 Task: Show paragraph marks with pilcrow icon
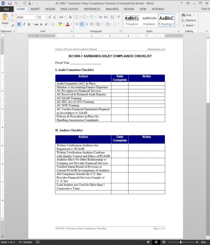[119, 17]
